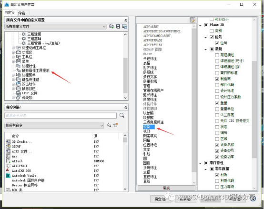Viewport: 264px width, 209px height.
Task: Click the 双击动作 node icon
Action: tap(19, 84)
